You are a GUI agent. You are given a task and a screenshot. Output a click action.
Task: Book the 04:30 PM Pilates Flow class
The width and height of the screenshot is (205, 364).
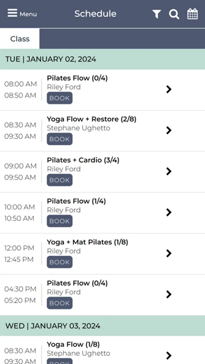pyautogui.click(x=60, y=303)
